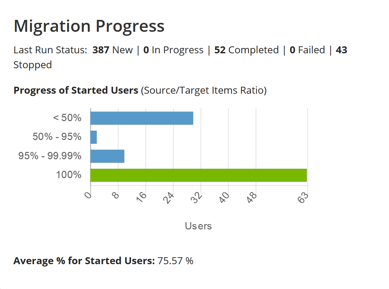Click the < 50% axis label
Screen dimensions: 389x289
click(x=67, y=118)
